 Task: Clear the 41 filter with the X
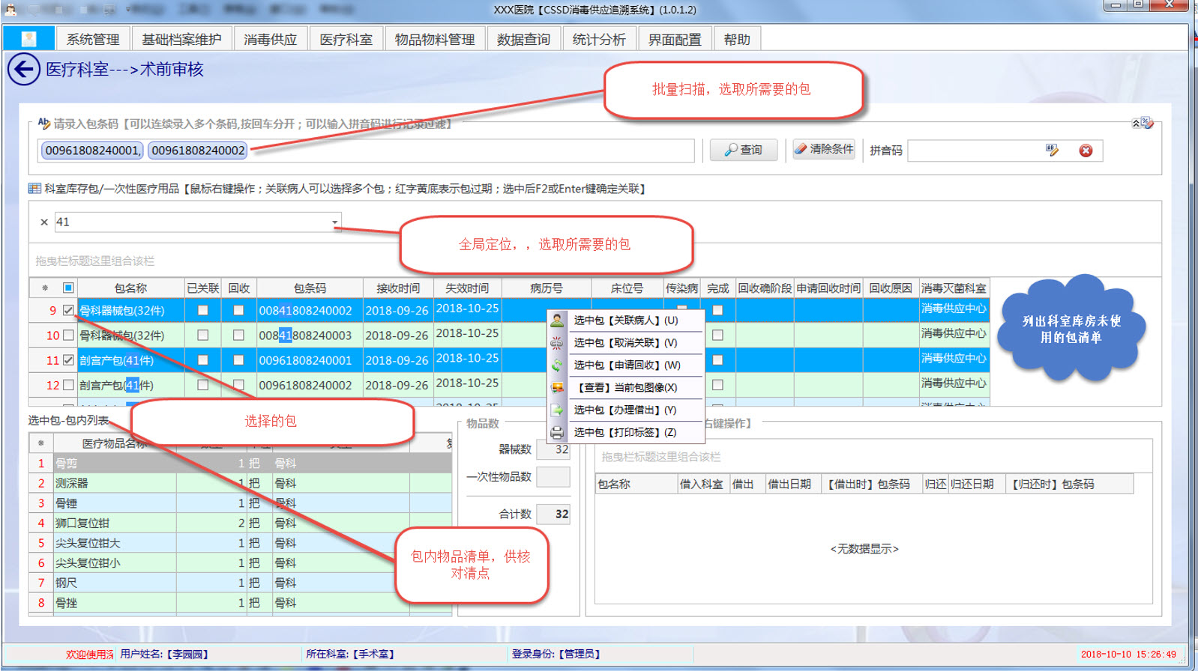(x=44, y=222)
